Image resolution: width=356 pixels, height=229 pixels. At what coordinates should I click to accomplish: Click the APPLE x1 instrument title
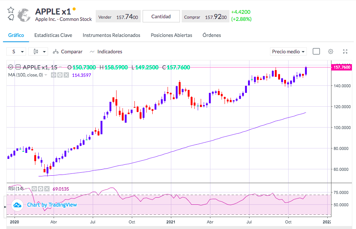coord(53,11)
